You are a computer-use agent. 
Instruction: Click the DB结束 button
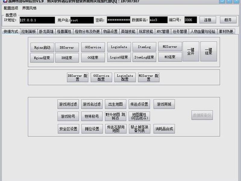click(67, 58)
